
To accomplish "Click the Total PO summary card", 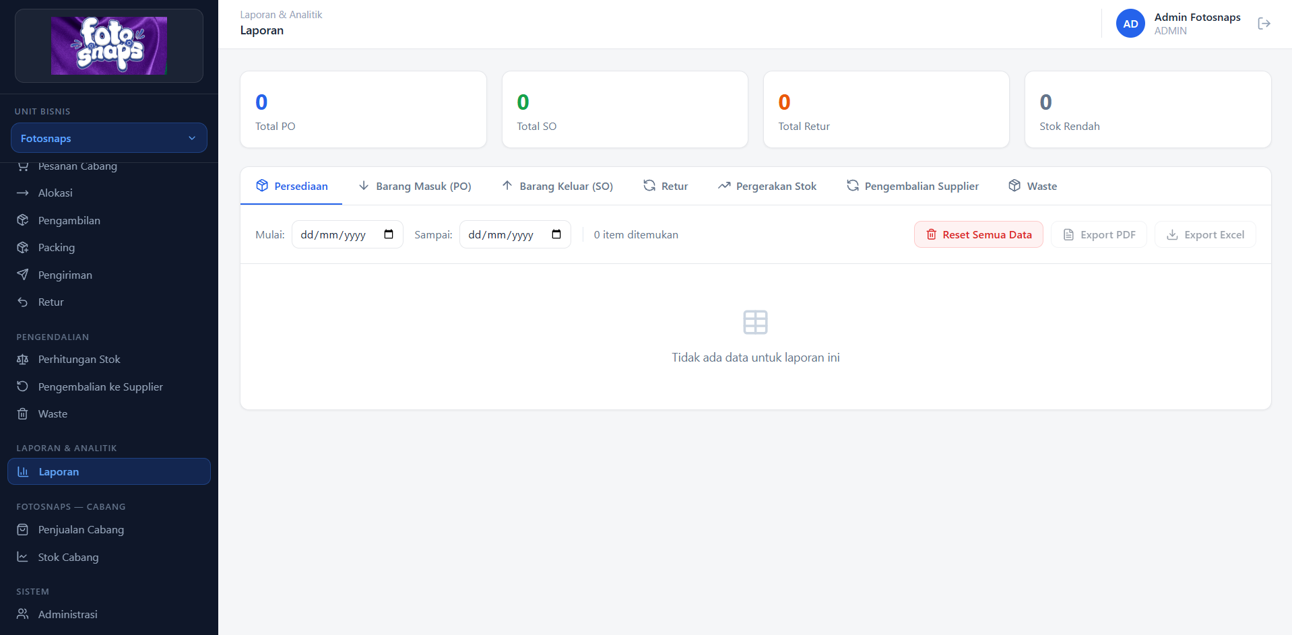I will tap(364, 110).
